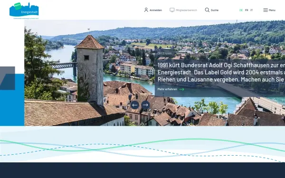The height and width of the screenshot is (178, 285).
Task: Open the hamburger Menu icon
Action: [x=266, y=10]
